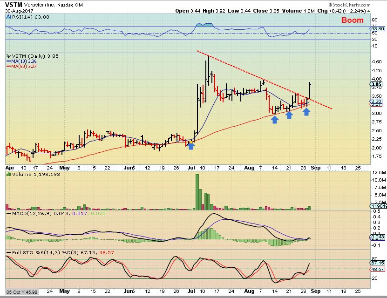Screen dimensions: 387x298
Task: Click the Sep label on the bottom stochastic date axis
Action: pyautogui.click(x=316, y=291)
